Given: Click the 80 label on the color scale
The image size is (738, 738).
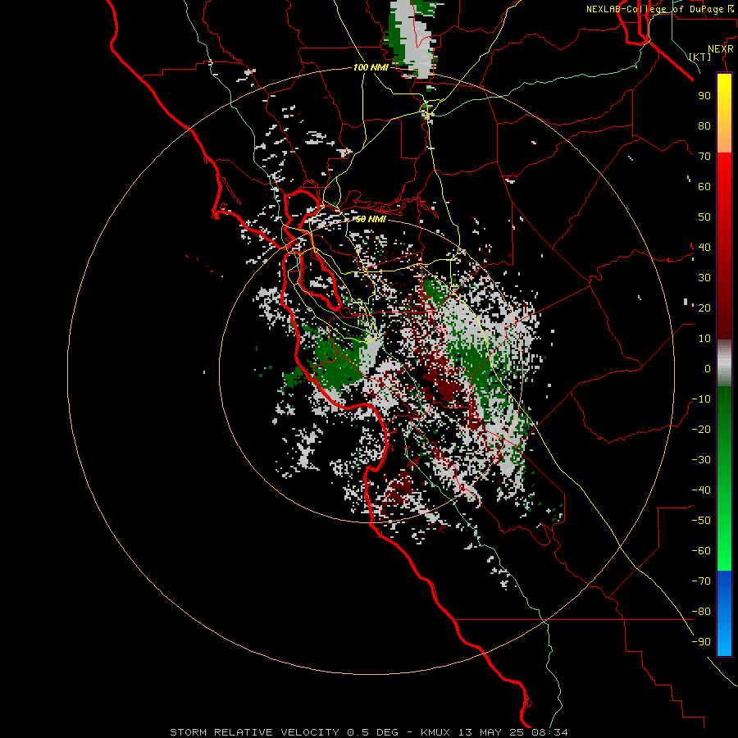Looking at the screenshot, I should [x=704, y=125].
